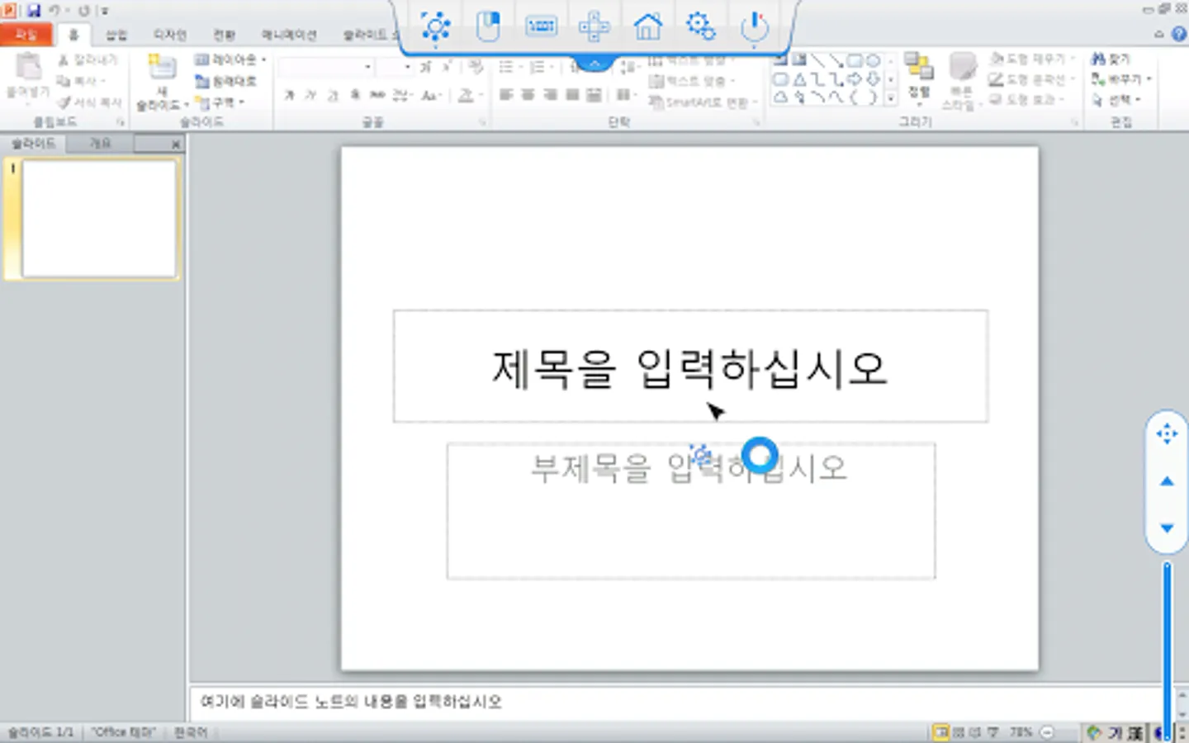Open PowerPoint help with the question mark icon
The height and width of the screenshot is (743, 1189).
click(1179, 34)
